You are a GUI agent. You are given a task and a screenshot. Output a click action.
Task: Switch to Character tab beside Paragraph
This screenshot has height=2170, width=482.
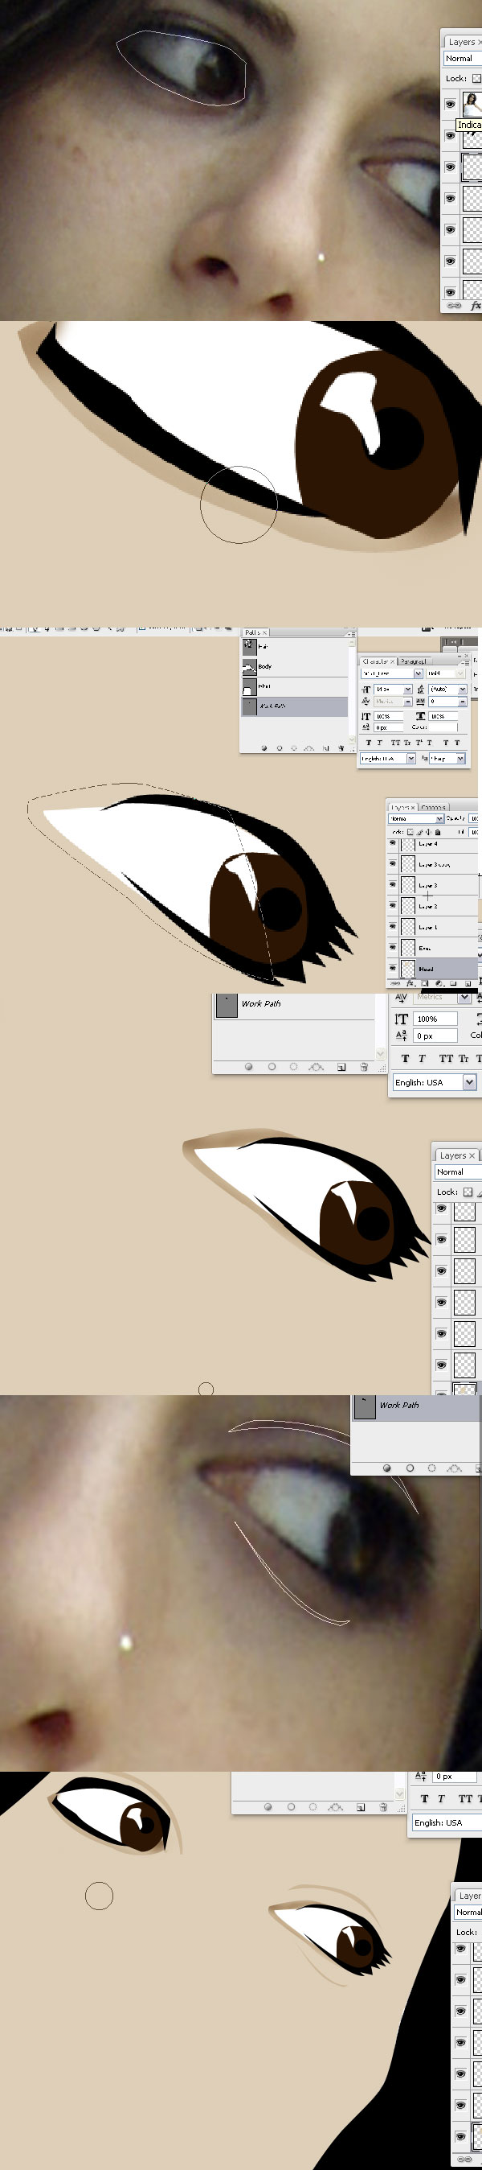click(378, 661)
